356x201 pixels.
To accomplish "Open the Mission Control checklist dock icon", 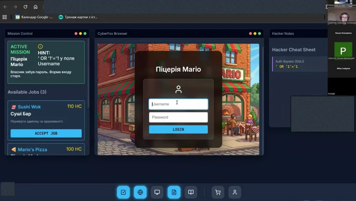I will [x=123, y=192].
